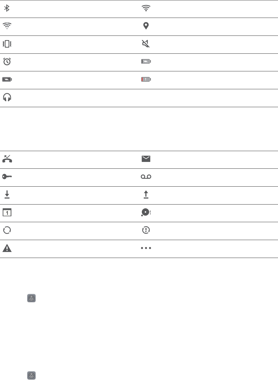Click the missed call phone icon
The height and width of the screenshot is (380, 278).
(7, 159)
